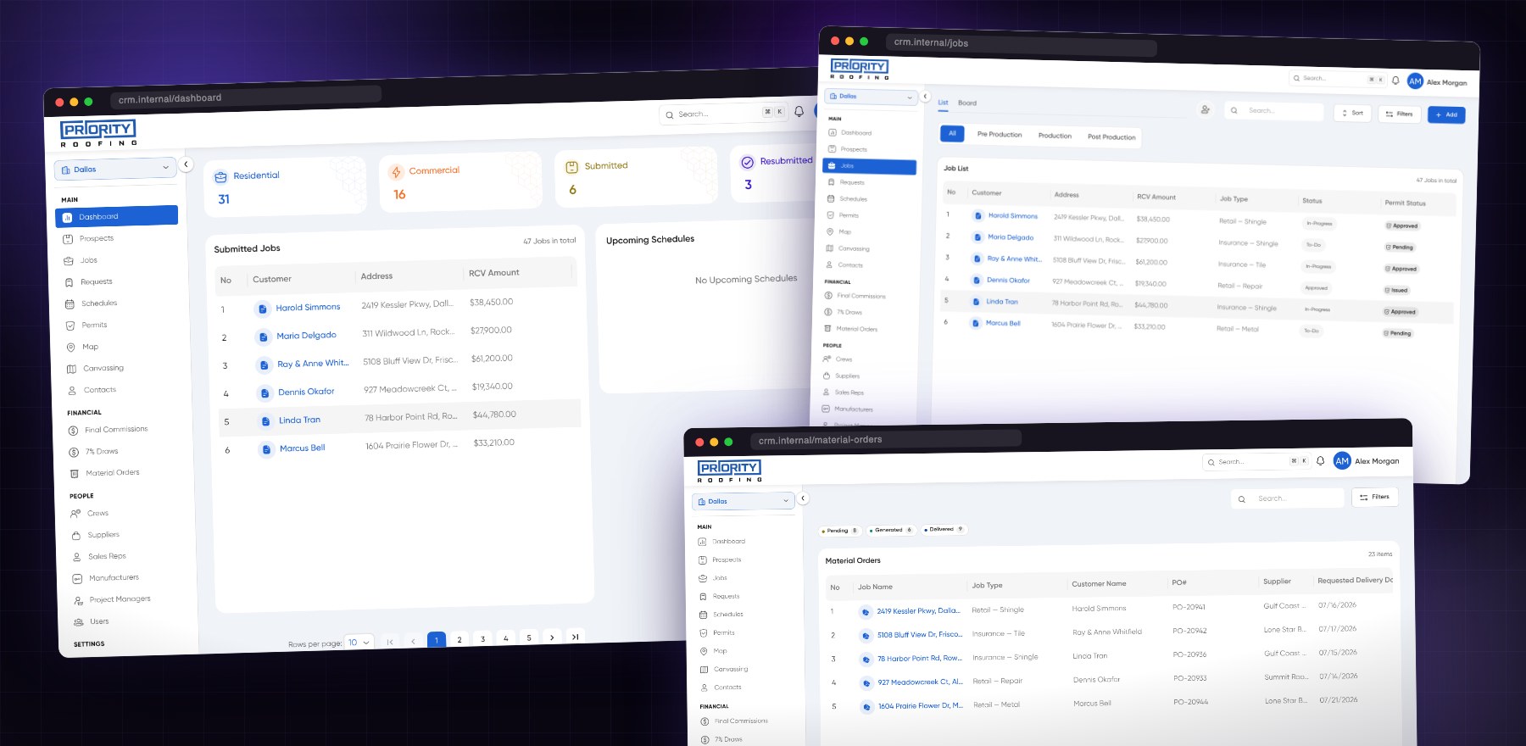Open Harold Simmons in dashboard Submitted Jobs

[x=309, y=307]
